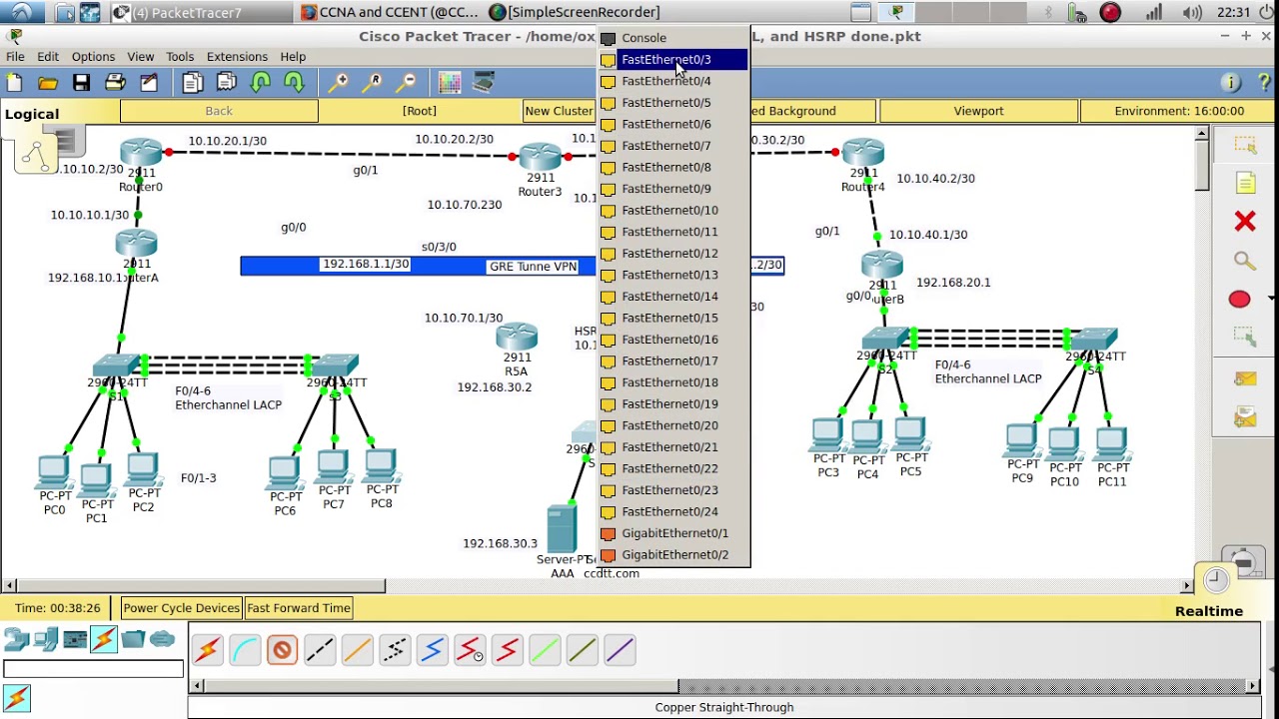1279x719 pixels.
Task: Click the Viewport button
Action: (978, 111)
